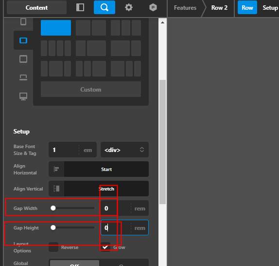The width and height of the screenshot is (279, 266).
Task: Switch to the Row tab
Action: [247, 7]
